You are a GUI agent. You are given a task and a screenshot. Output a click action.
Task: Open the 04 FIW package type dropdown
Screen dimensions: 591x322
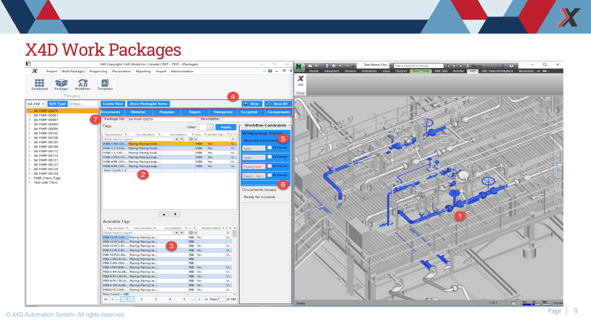(x=43, y=104)
